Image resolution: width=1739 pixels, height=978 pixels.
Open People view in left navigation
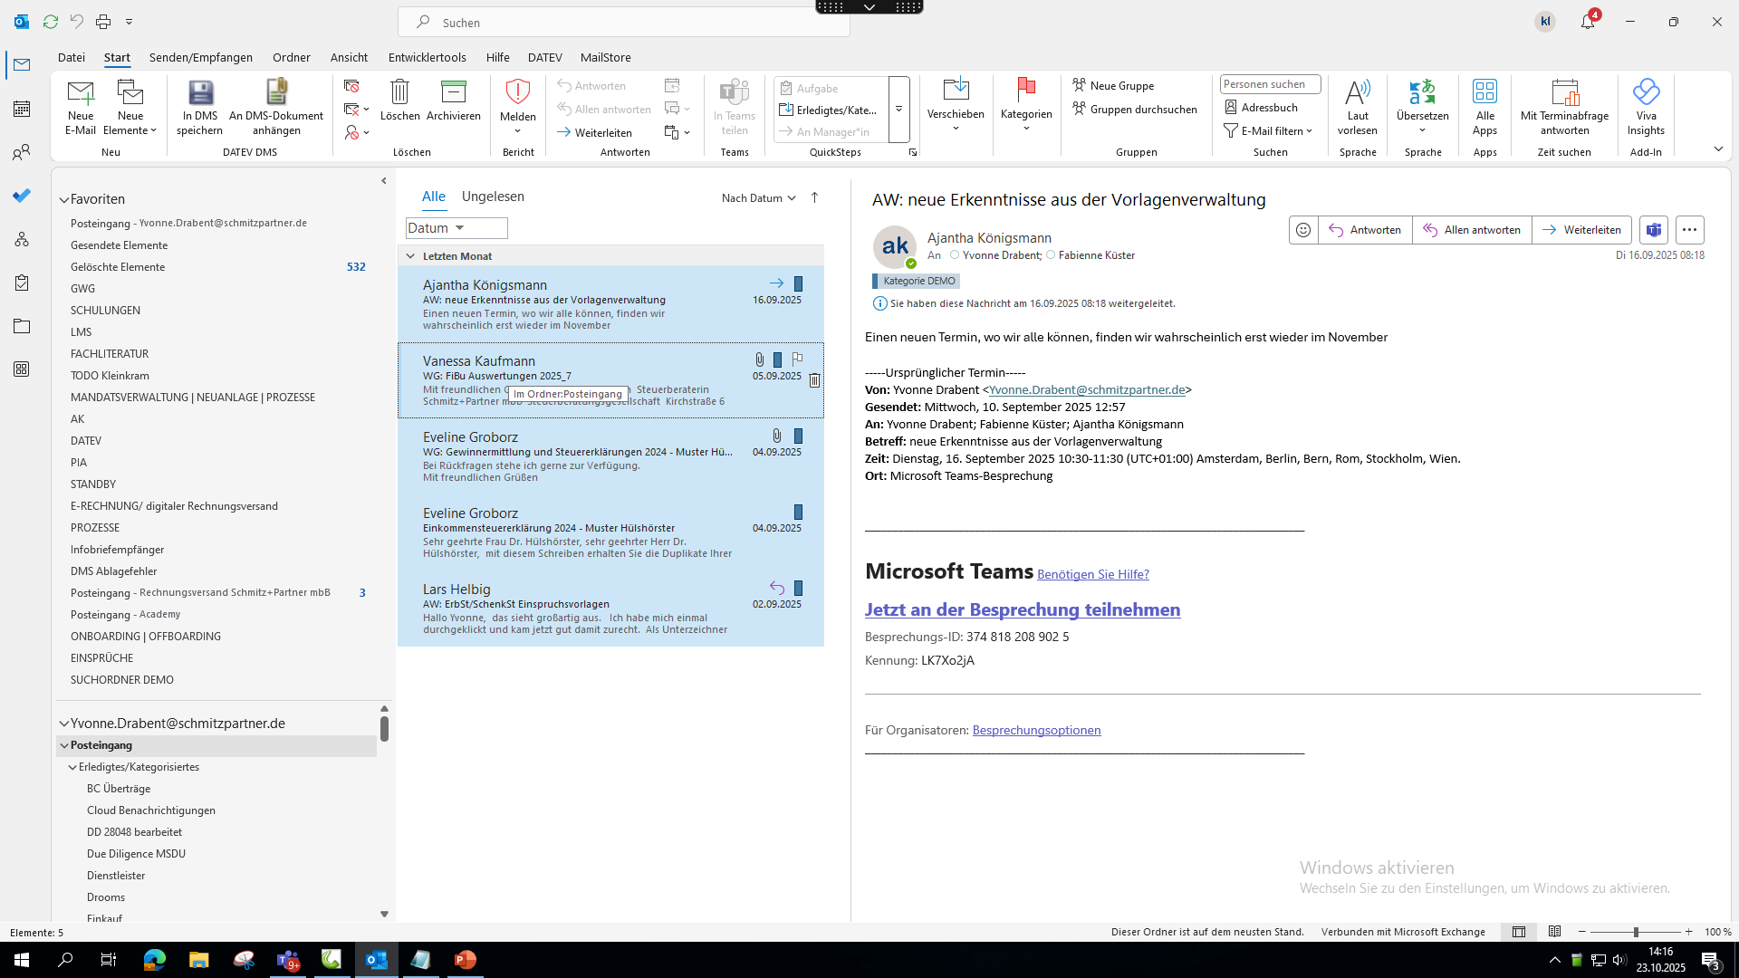pyautogui.click(x=22, y=152)
